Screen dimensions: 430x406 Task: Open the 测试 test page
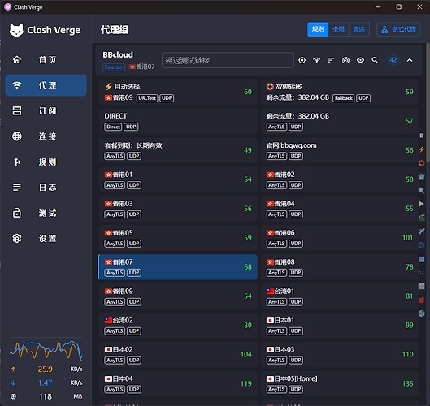pyautogui.click(x=46, y=213)
